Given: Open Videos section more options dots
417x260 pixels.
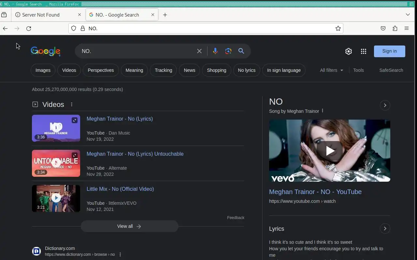Looking at the screenshot, I should (72, 104).
